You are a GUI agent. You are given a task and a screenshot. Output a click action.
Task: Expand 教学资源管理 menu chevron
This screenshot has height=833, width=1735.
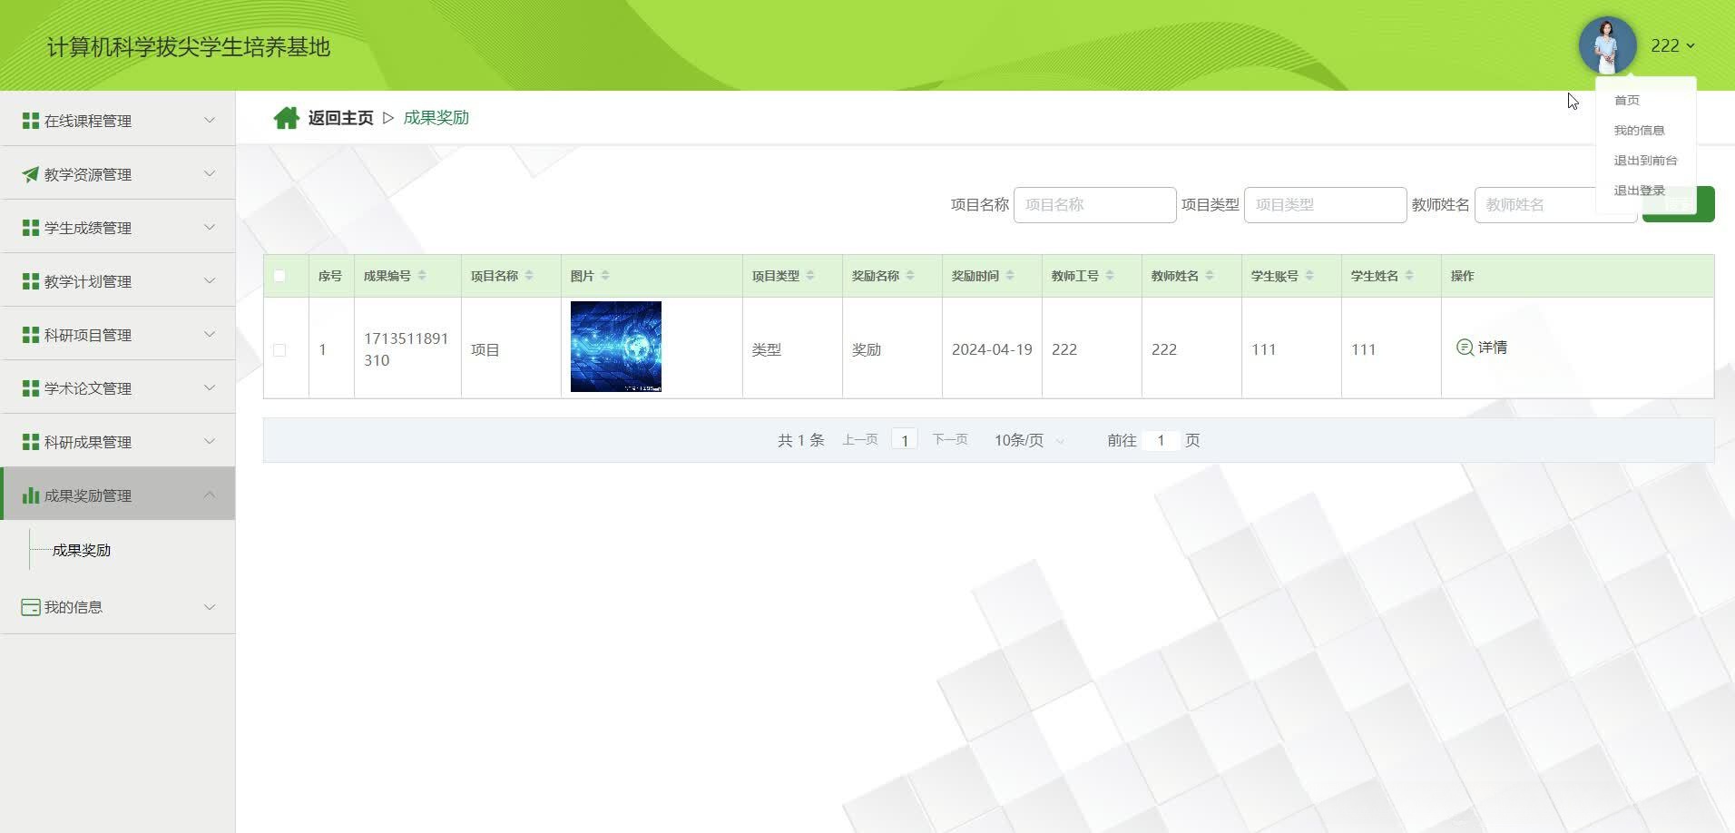point(210,173)
